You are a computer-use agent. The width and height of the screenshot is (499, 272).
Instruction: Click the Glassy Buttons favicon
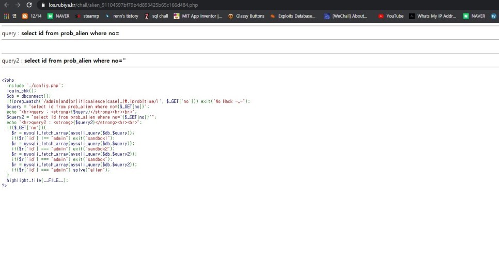tap(231, 16)
